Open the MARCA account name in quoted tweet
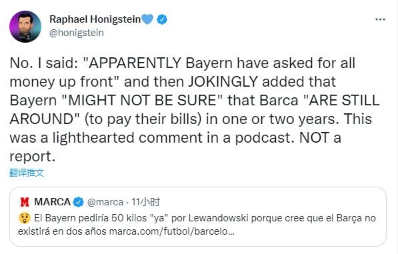Image resolution: width=398 pixels, height=254 pixels. click(52, 202)
